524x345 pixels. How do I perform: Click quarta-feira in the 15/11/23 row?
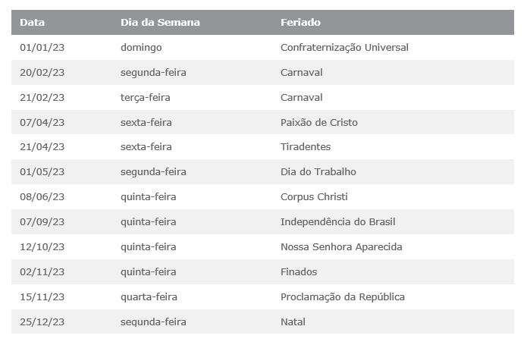(149, 297)
